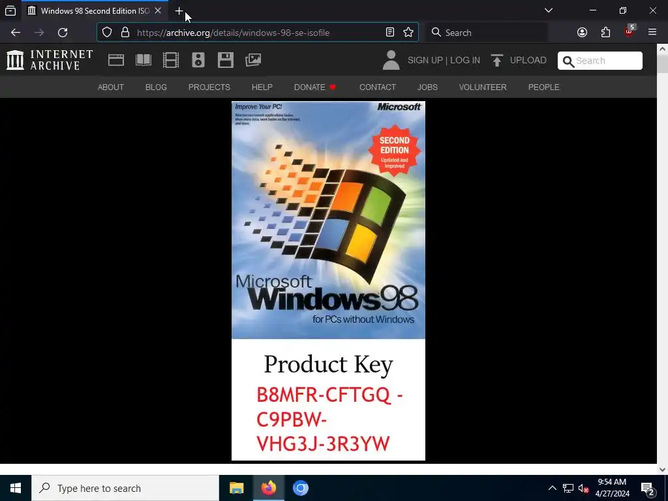Open the DONATE menu item
This screenshot has width=668, height=501.
[315, 87]
